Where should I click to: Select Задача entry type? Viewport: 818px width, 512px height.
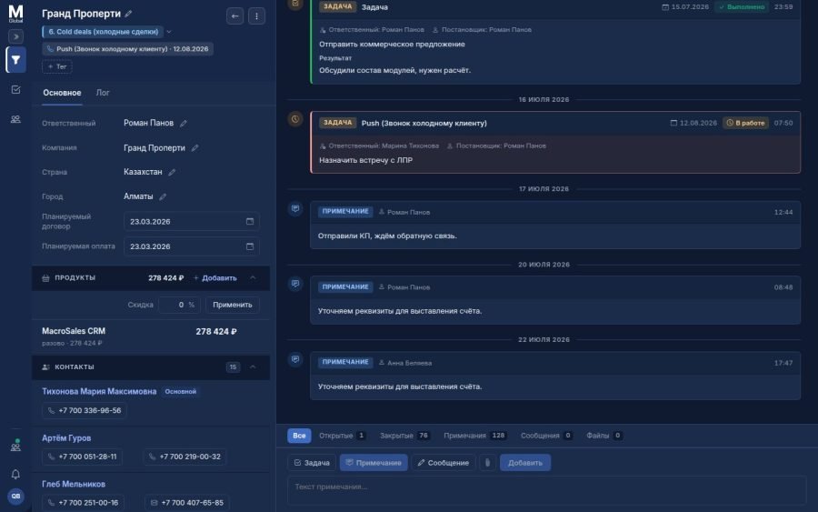click(312, 463)
